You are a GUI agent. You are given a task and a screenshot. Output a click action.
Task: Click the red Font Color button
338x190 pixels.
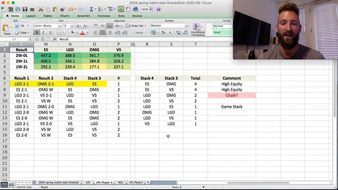82,33
